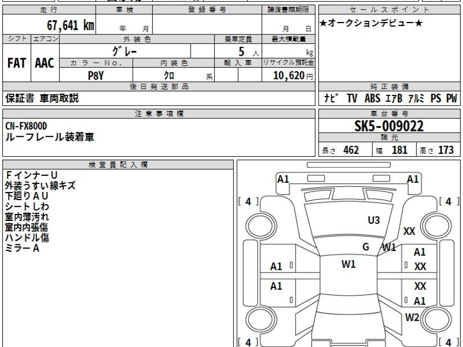Select the note 室内薄汚れ
The height and width of the screenshot is (347, 463).
click(x=27, y=217)
